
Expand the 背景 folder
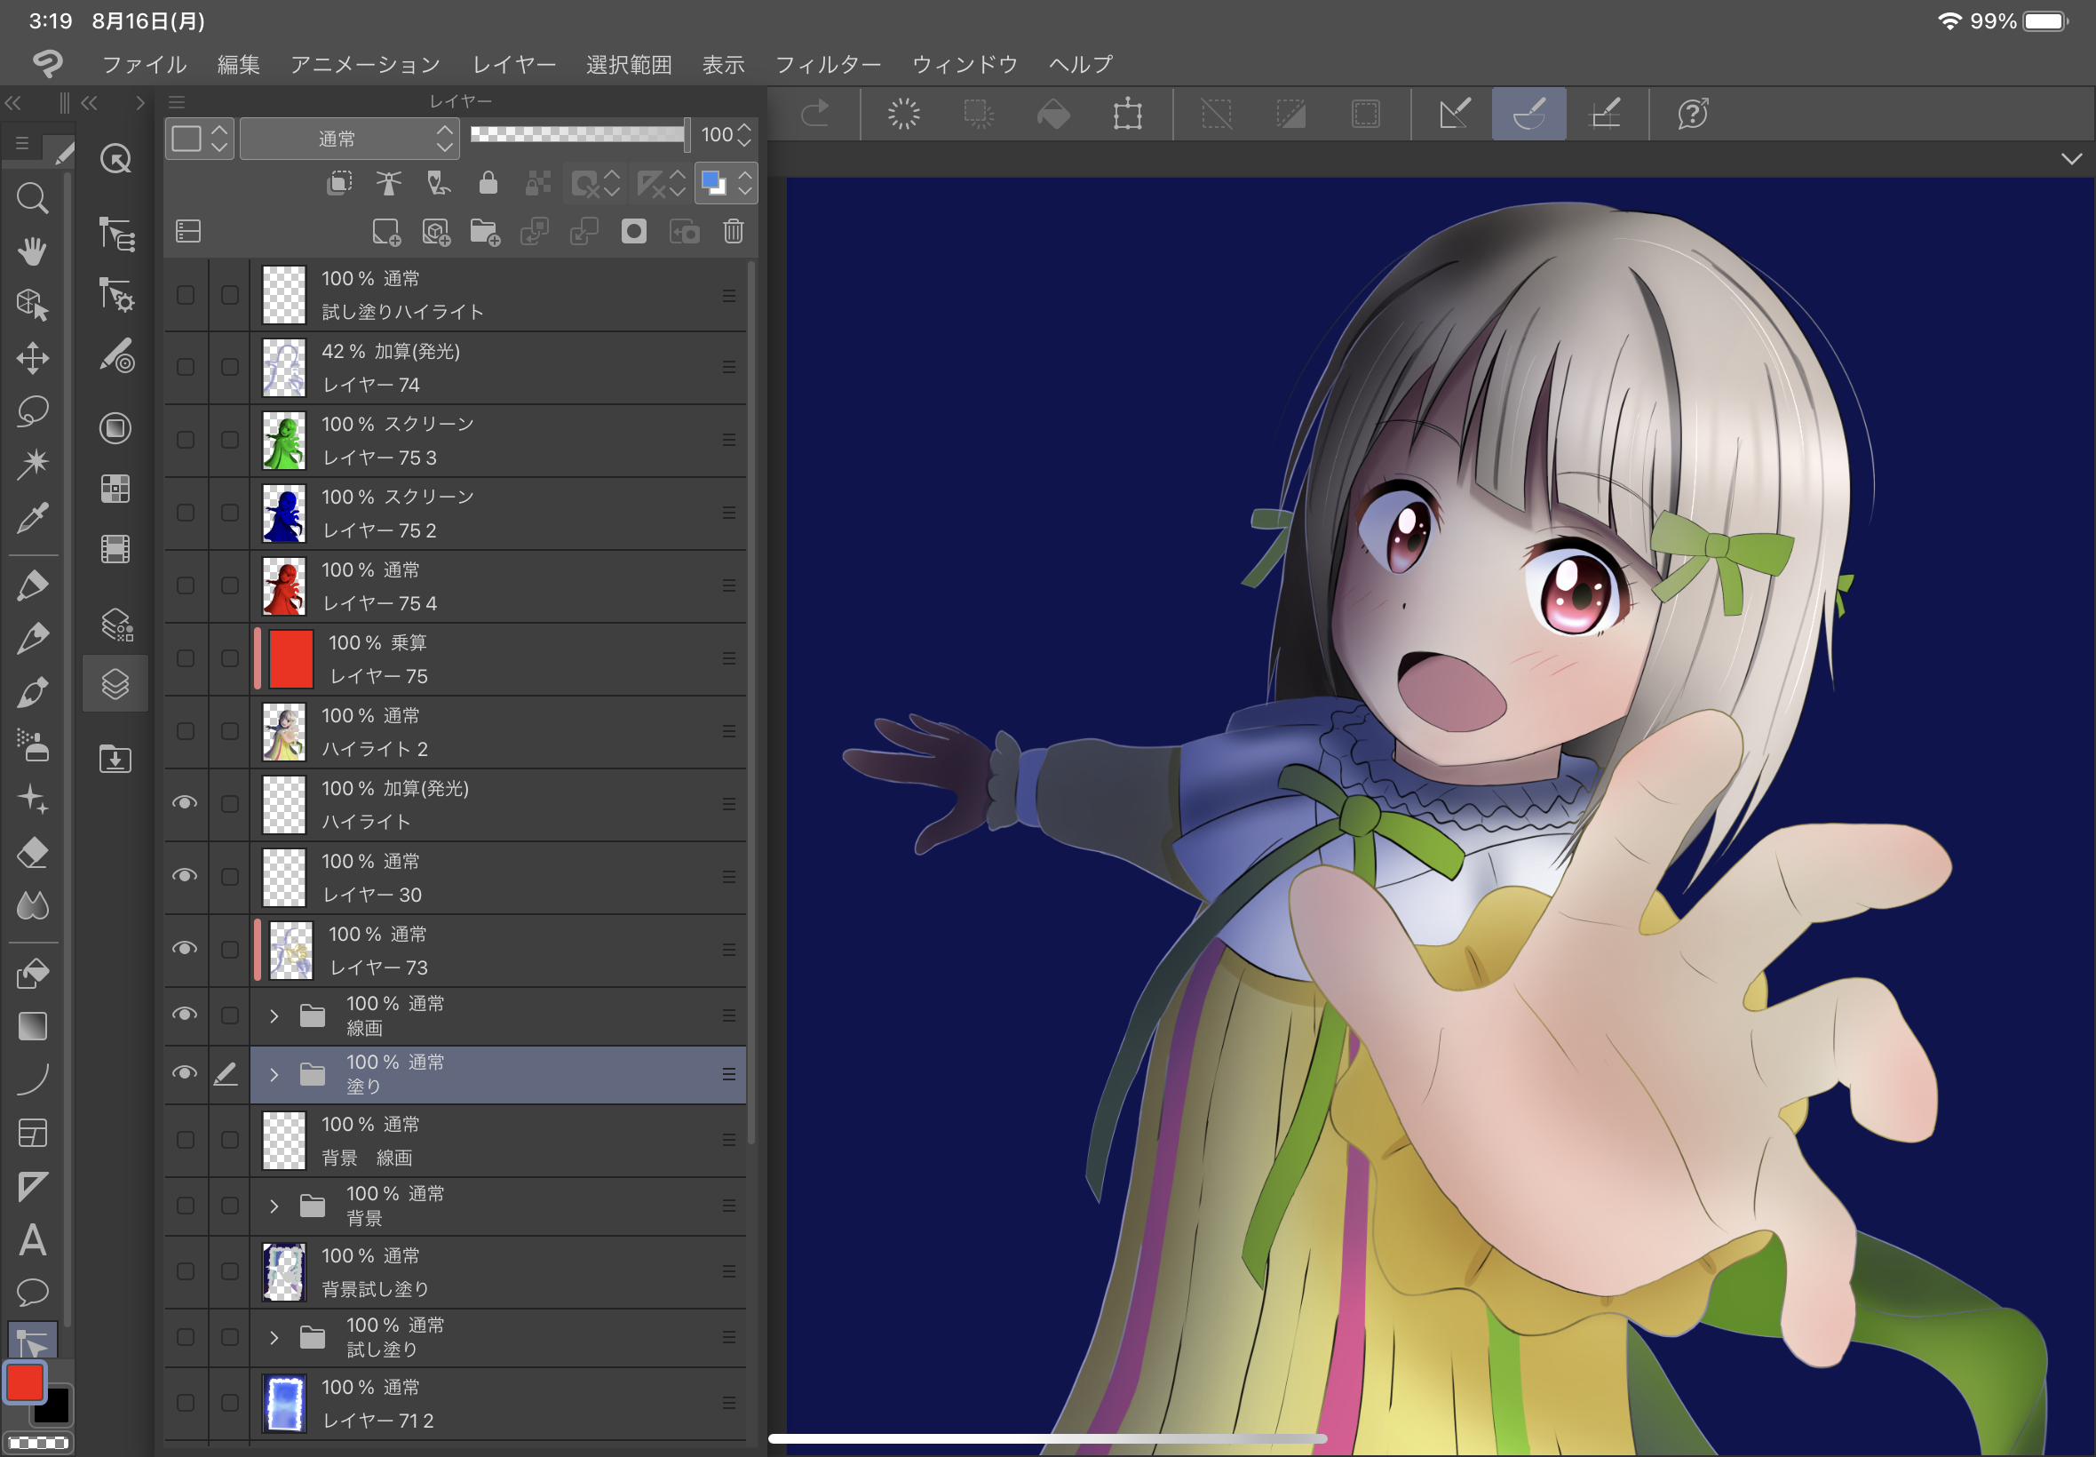274,1206
